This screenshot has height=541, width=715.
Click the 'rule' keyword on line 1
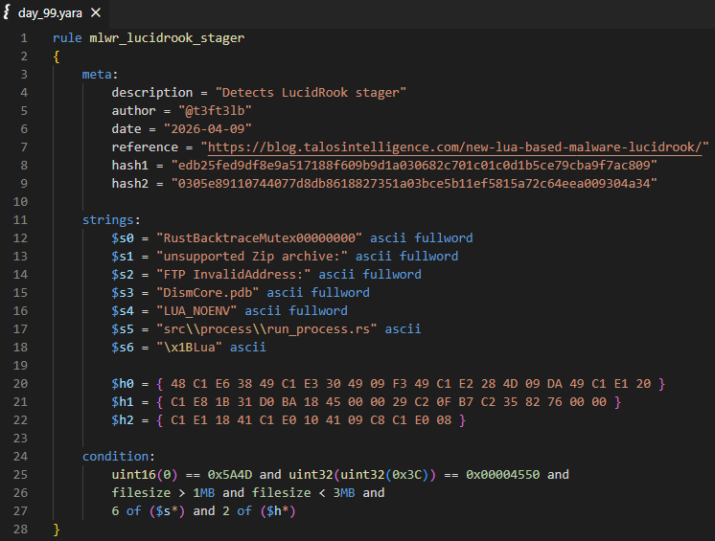(x=67, y=37)
